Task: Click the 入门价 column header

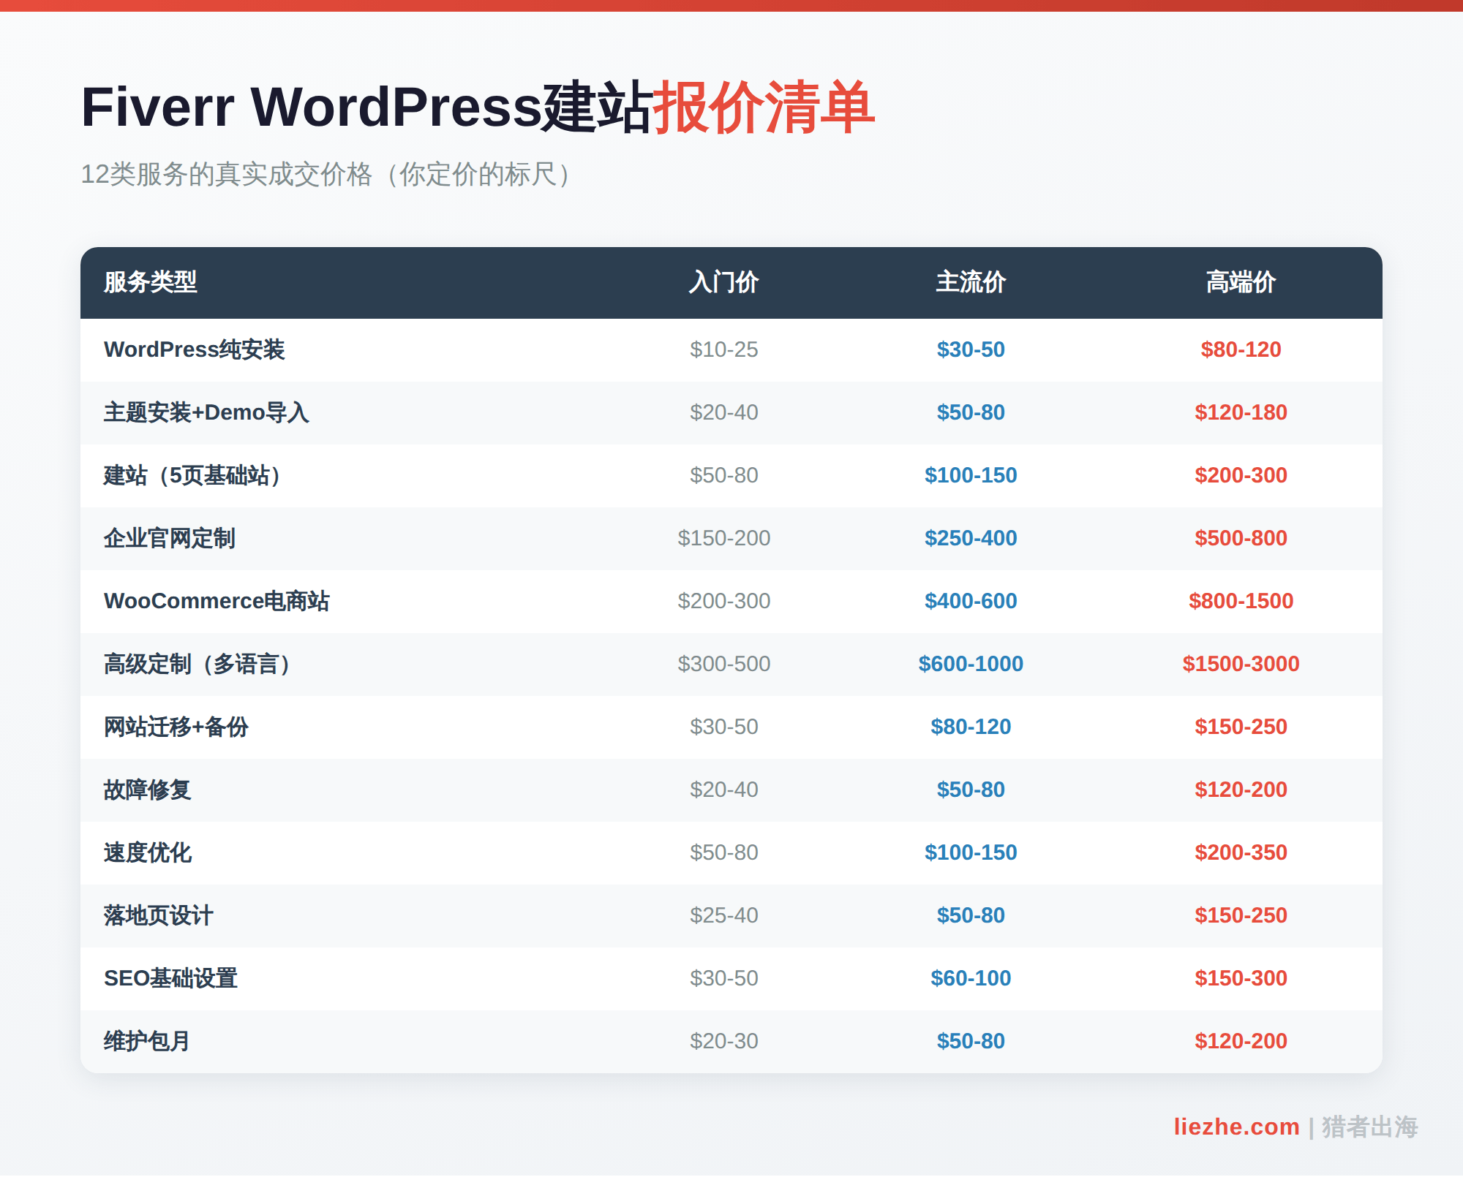Action: (723, 282)
